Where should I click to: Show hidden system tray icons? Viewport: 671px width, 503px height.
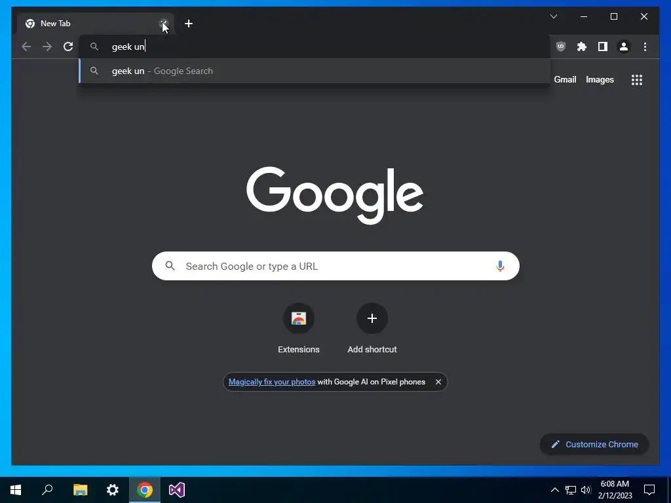point(554,490)
